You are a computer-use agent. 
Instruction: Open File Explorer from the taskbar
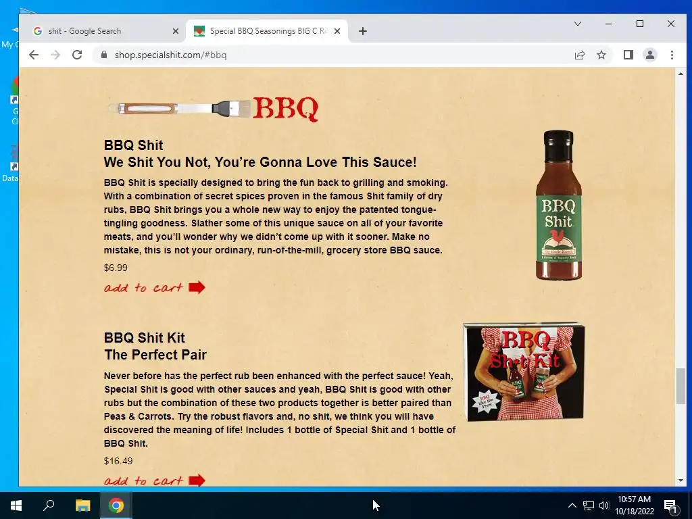(82, 505)
